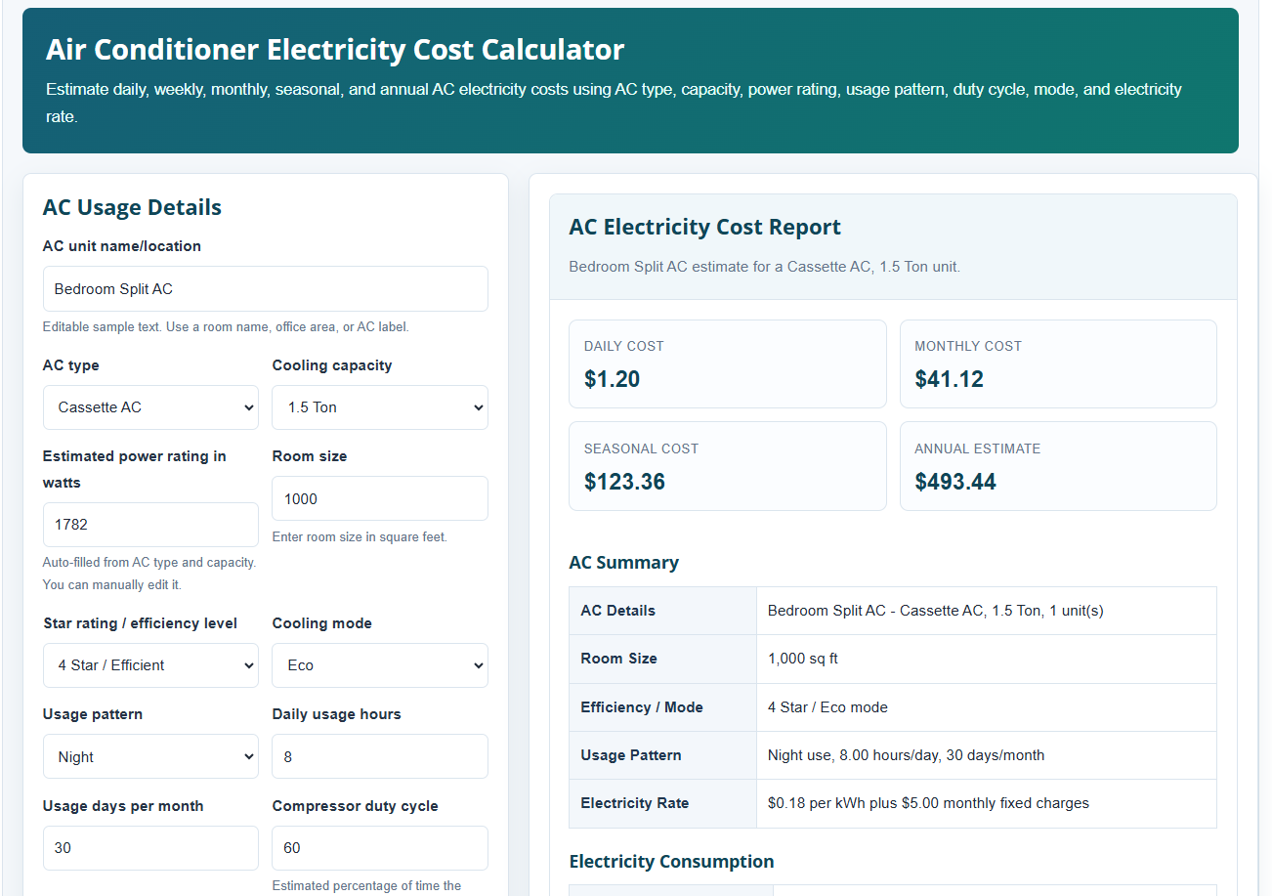
Task: Click the '1,000 sq ft' table cell
Action: (987, 659)
